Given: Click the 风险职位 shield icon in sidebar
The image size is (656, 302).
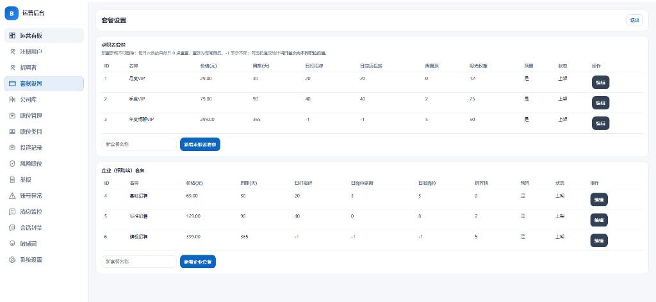Looking at the screenshot, I should coord(13,163).
